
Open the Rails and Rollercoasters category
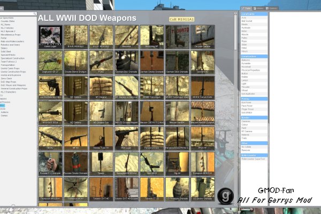12,41
